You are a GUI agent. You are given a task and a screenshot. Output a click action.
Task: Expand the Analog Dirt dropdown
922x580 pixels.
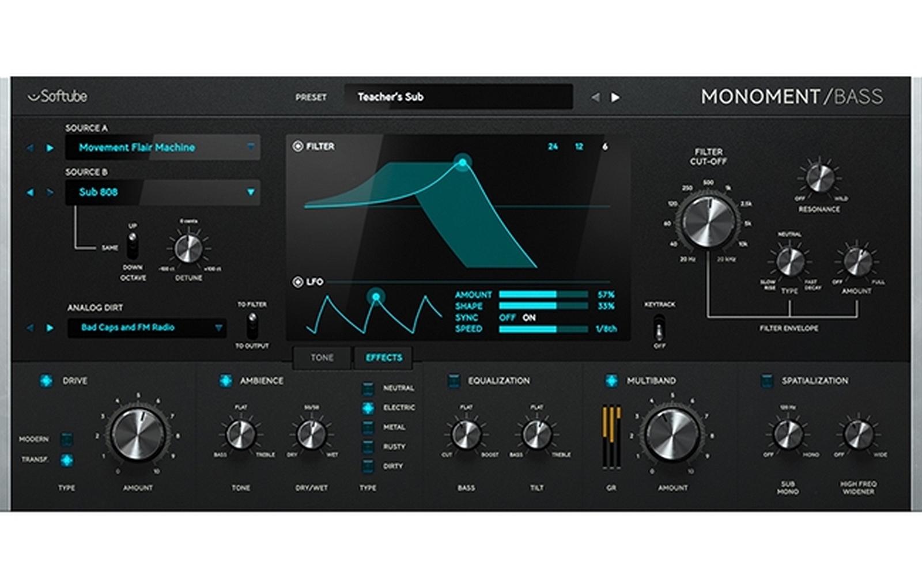pos(218,328)
